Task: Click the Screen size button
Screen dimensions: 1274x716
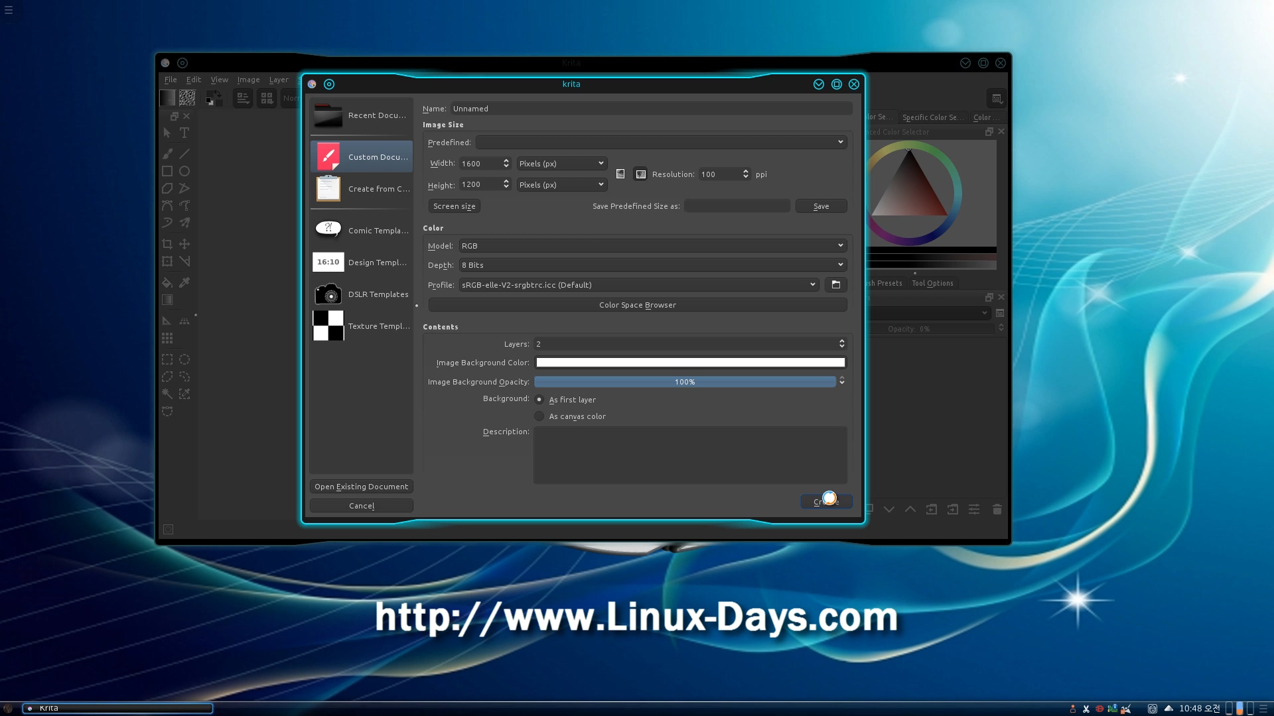Action: (455, 206)
